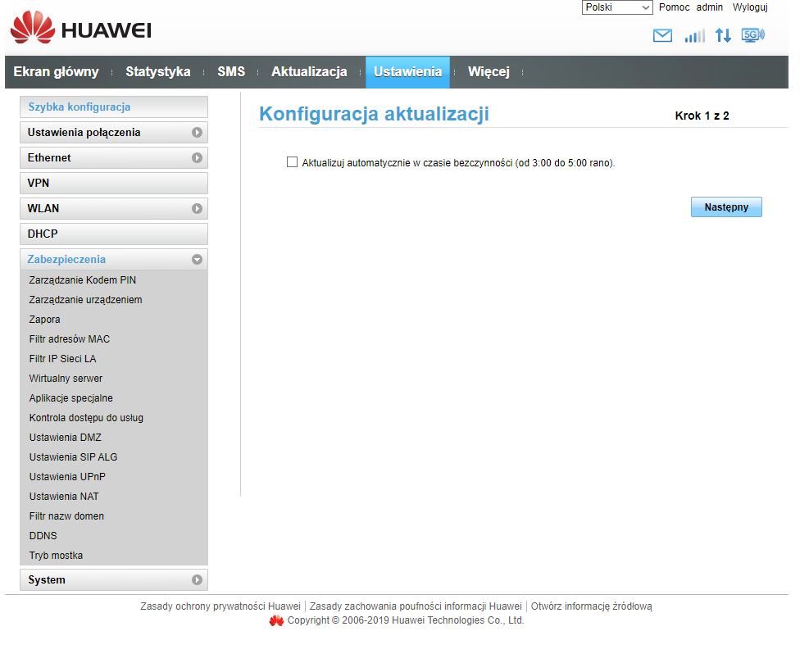809x663 pixels.
Task: Expand Ustawienia połączenia section arrow
Action: coord(197,132)
